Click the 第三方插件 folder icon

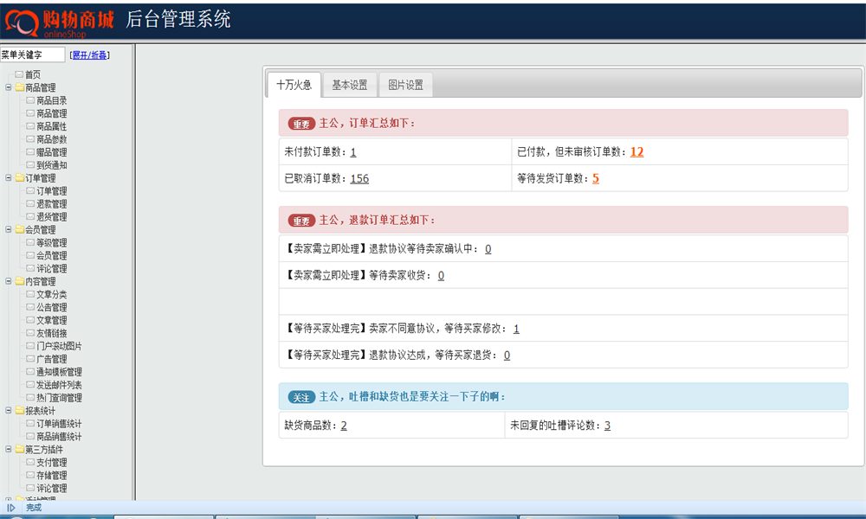(20, 449)
